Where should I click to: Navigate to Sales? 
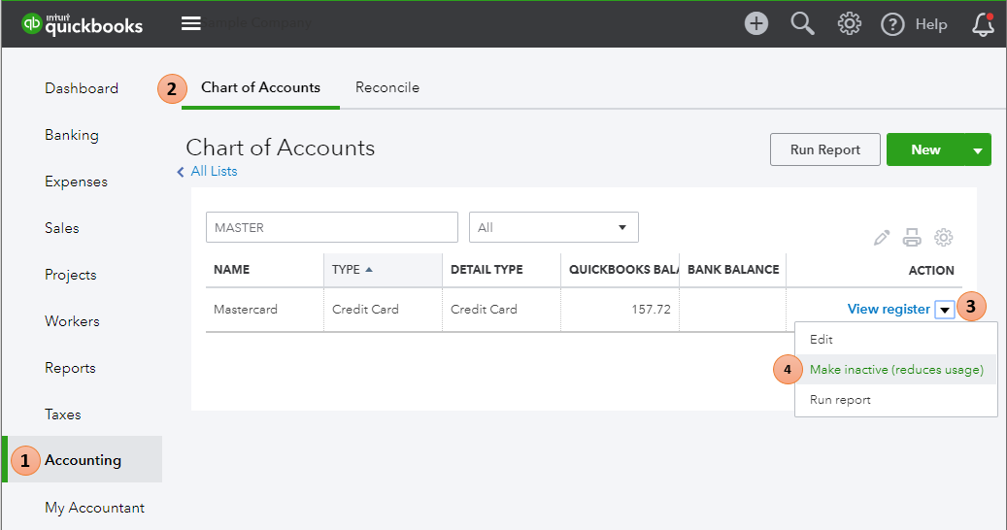[x=61, y=228]
